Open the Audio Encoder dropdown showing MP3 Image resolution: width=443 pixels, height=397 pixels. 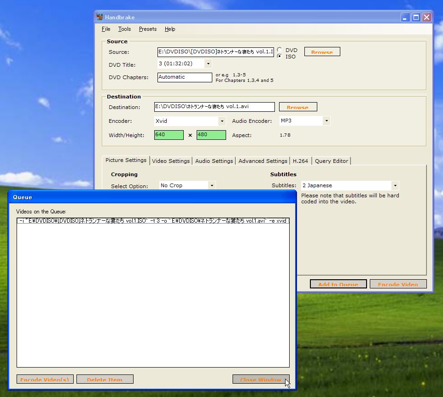(326, 121)
